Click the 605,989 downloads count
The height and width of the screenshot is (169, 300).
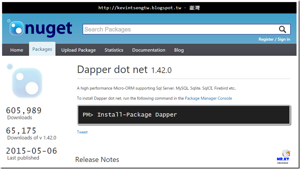[x=24, y=110]
